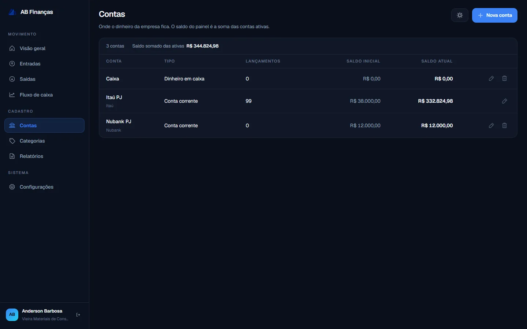
Task: Click the down-arrow icon beside Saídas
Action: pyautogui.click(x=12, y=79)
